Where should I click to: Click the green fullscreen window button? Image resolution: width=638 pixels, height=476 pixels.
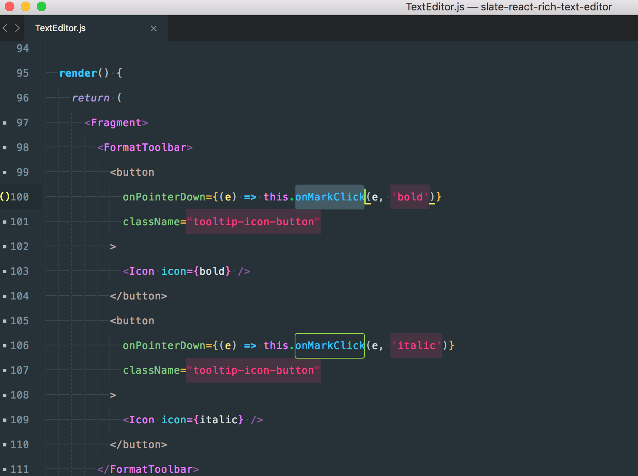[x=41, y=6]
